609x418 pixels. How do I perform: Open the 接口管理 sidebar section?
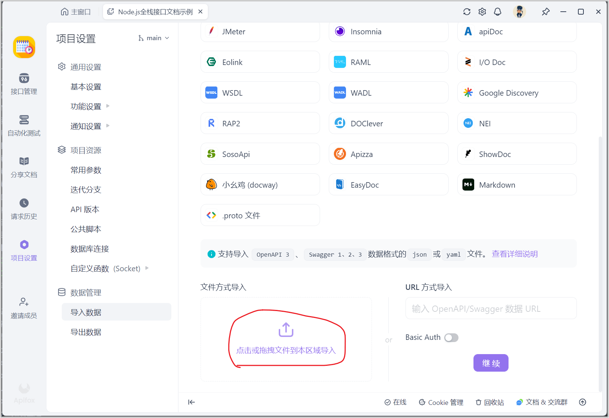point(24,84)
